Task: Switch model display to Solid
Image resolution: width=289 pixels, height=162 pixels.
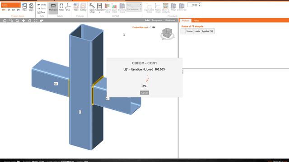Action: coord(147,20)
